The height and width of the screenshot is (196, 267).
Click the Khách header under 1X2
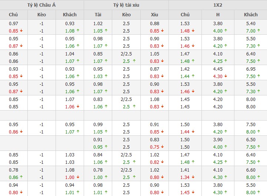[251, 14]
